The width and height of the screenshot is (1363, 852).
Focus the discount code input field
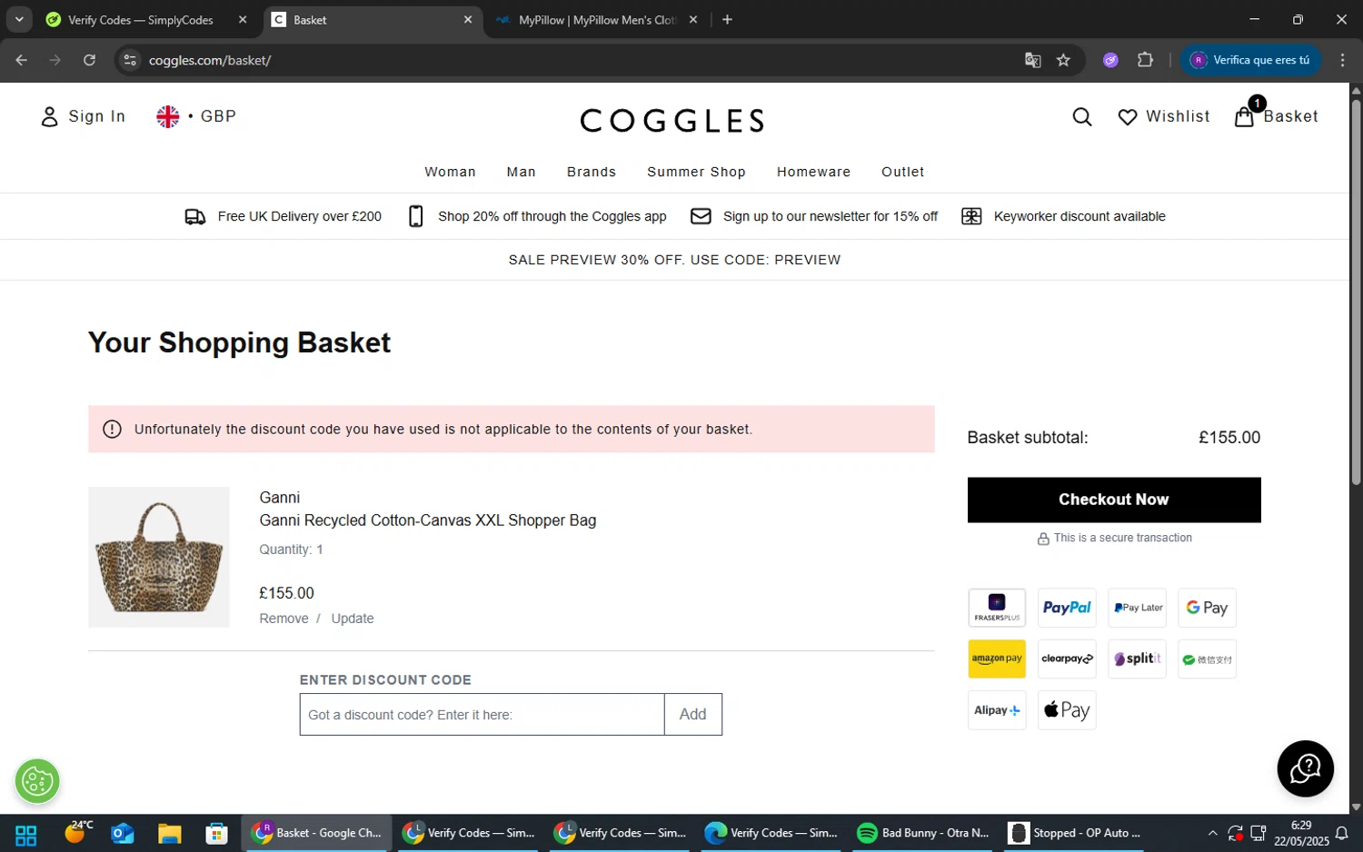[x=482, y=715]
